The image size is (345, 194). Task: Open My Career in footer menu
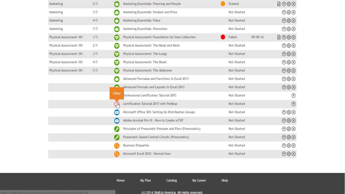199,181
